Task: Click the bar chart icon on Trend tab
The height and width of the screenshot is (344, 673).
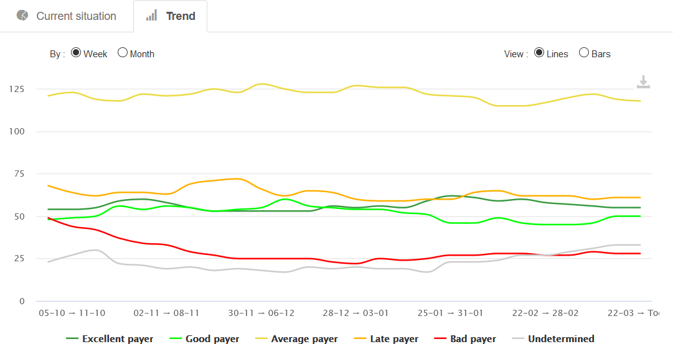Action: pyautogui.click(x=151, y=16)
